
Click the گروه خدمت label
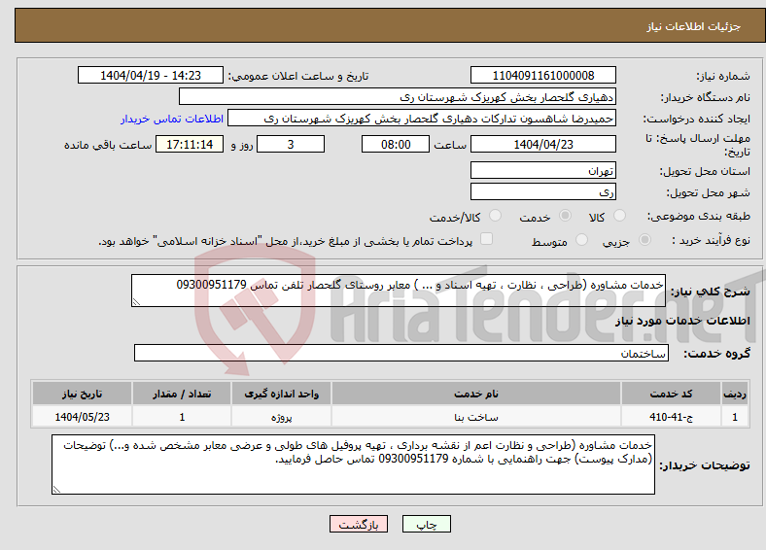coord(716,354)
